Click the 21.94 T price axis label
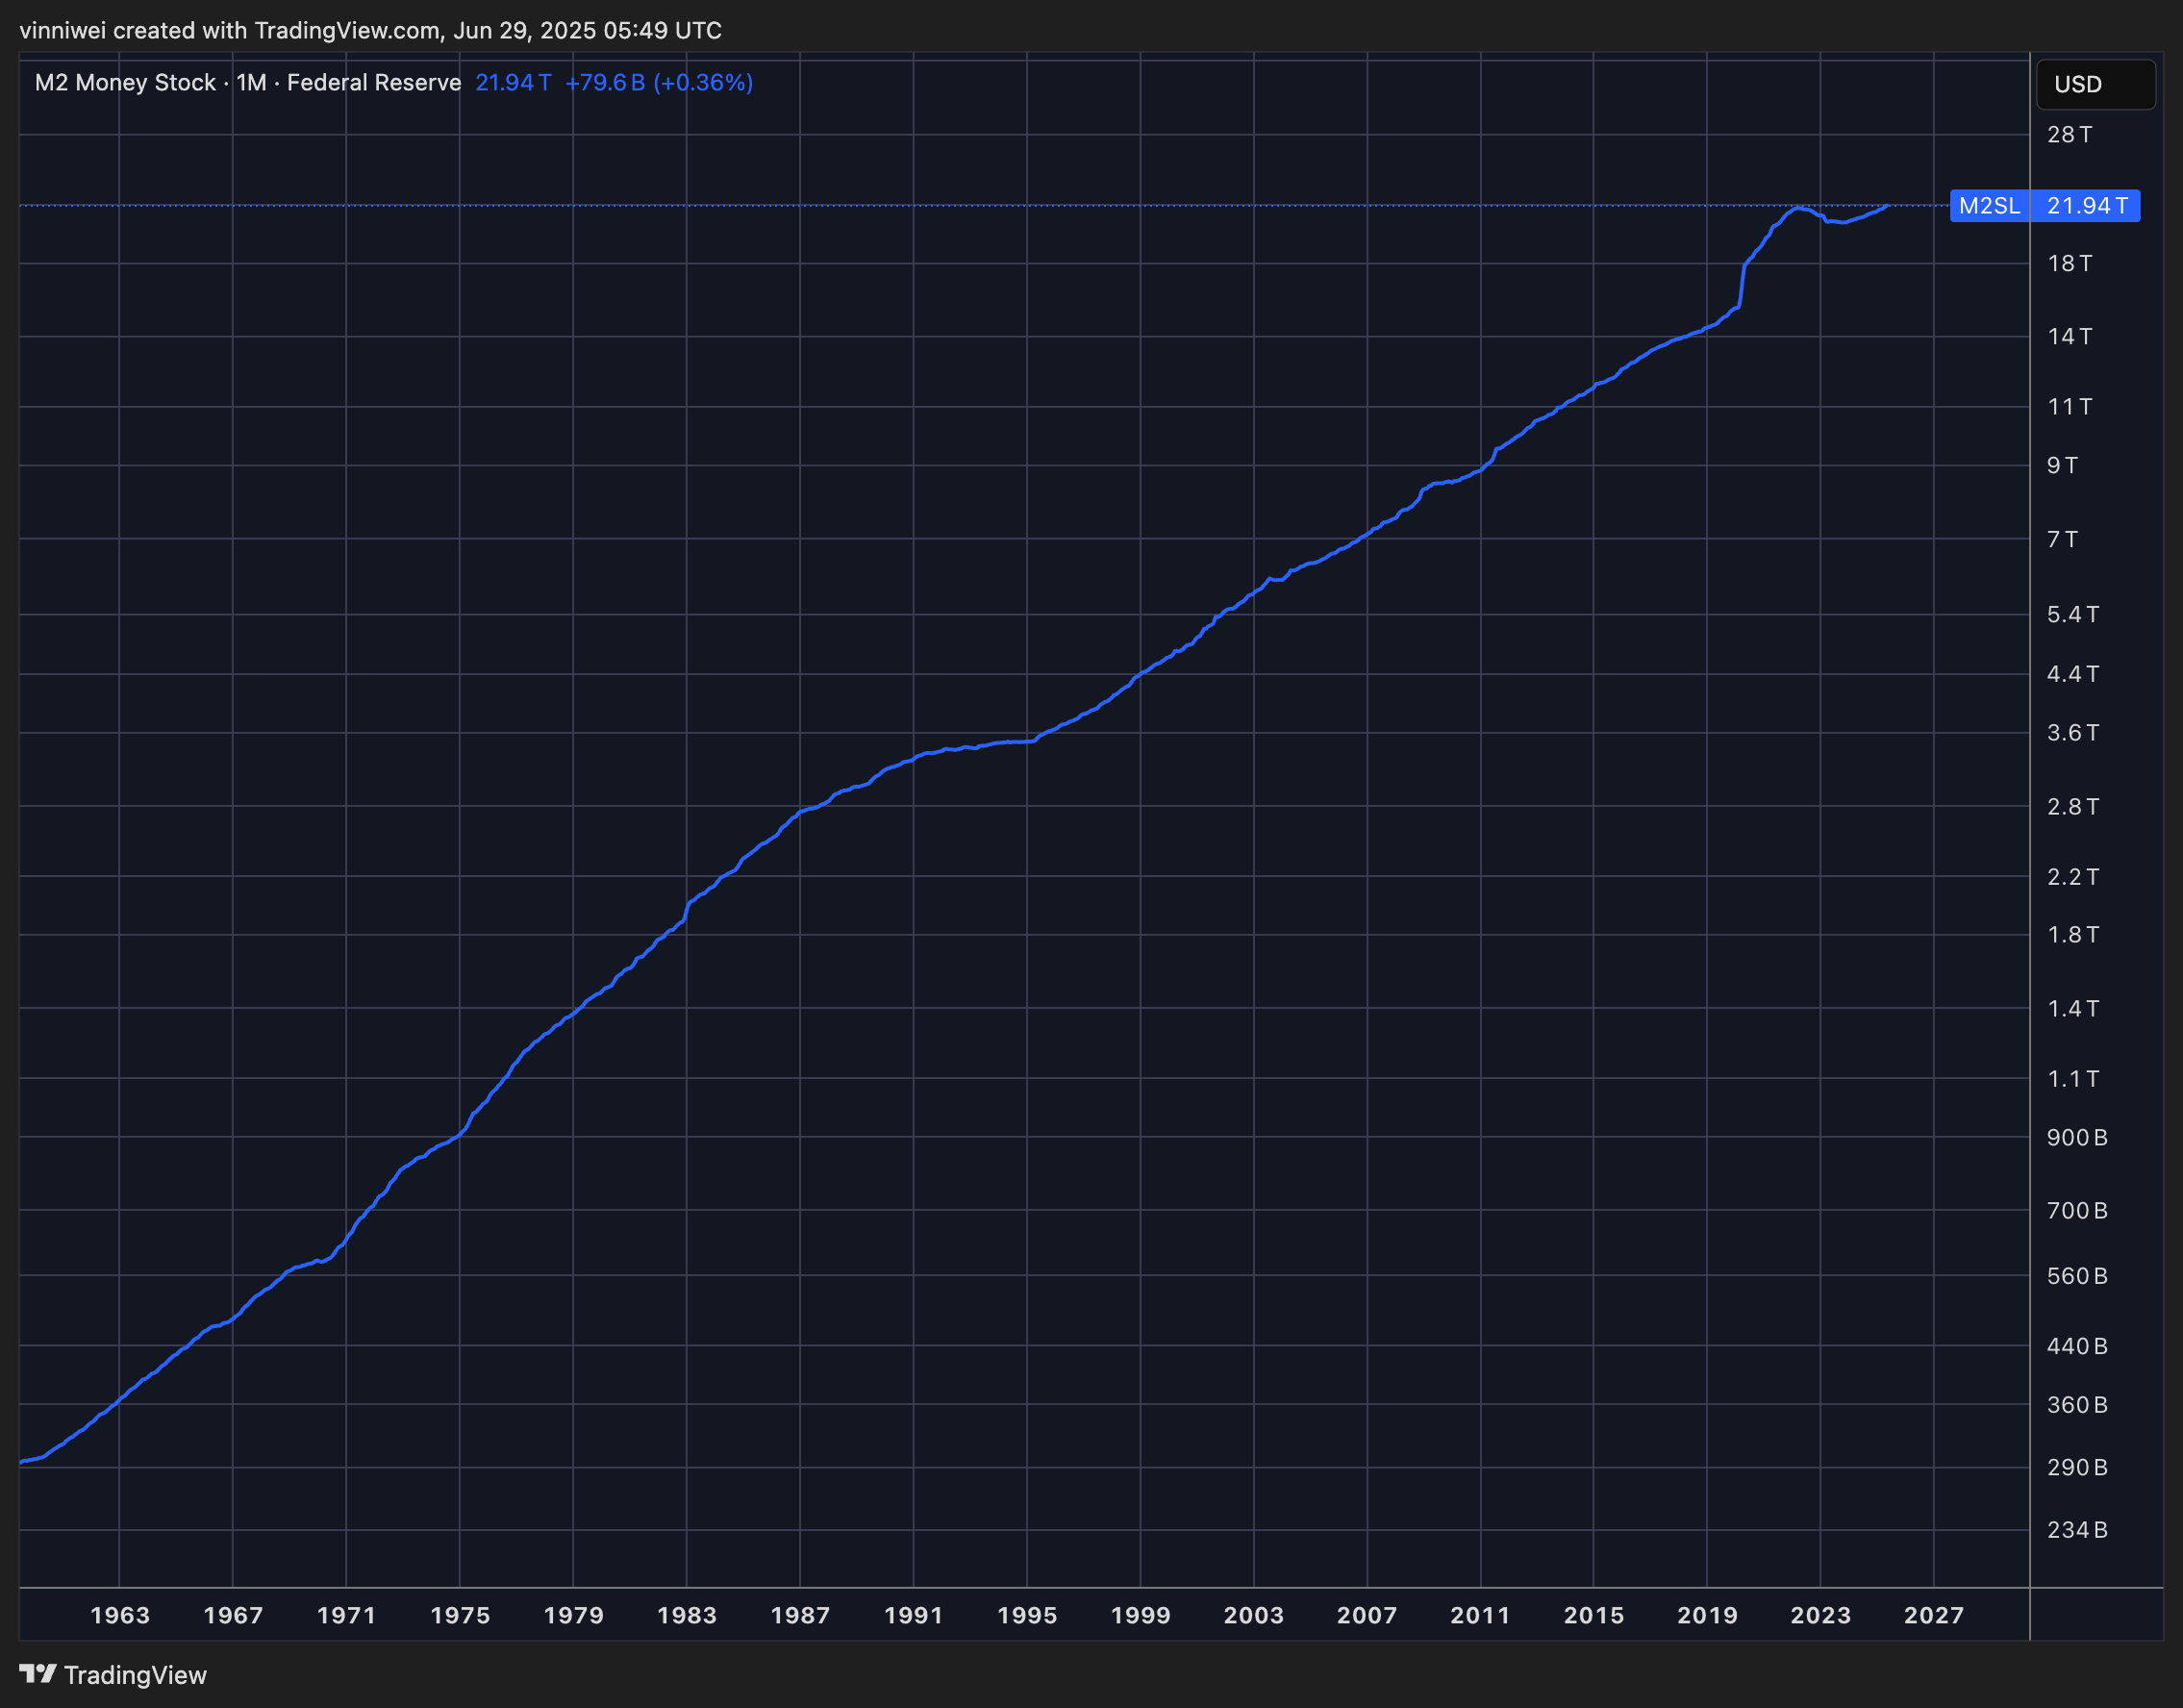This screenshot has width=2183, height=1708. pos(2086,206)
